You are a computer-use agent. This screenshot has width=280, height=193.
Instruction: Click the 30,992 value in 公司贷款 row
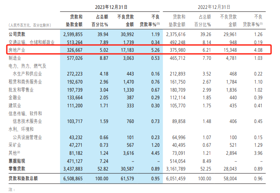point(127,34)
